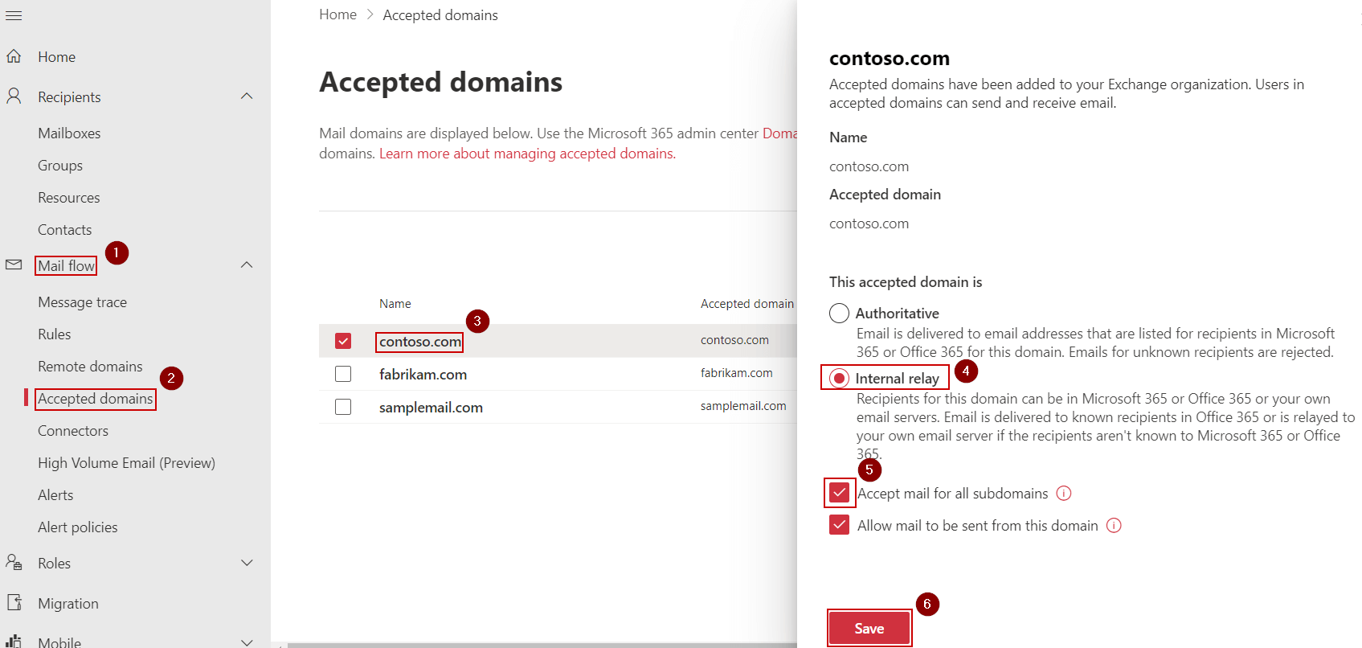Click the Migration icon in sidebar
The image size is (1362, 648).
click(14, 602)
